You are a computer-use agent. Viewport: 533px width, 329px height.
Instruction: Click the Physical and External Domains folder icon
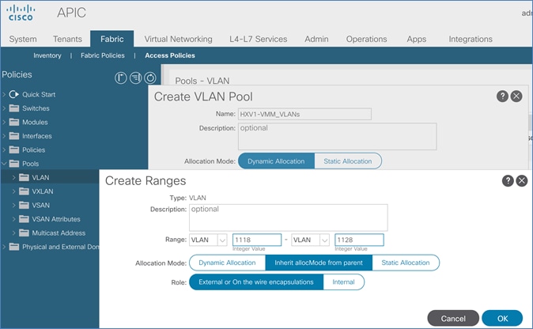click(14, 247)
